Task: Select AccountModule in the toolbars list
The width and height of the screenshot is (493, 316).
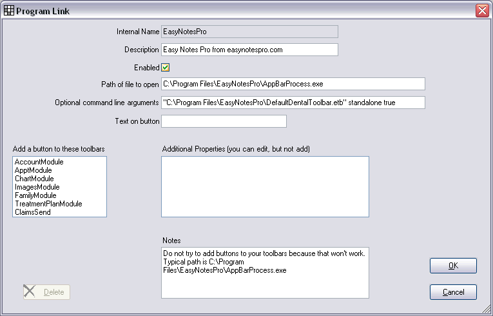Action: pyautogui.click(x=39, y=162)
